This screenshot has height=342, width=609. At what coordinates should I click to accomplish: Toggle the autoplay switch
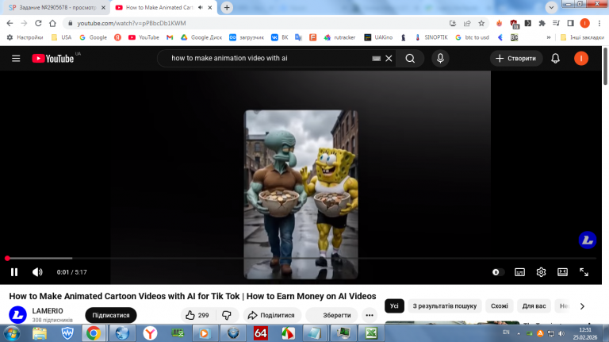[497, 272]
